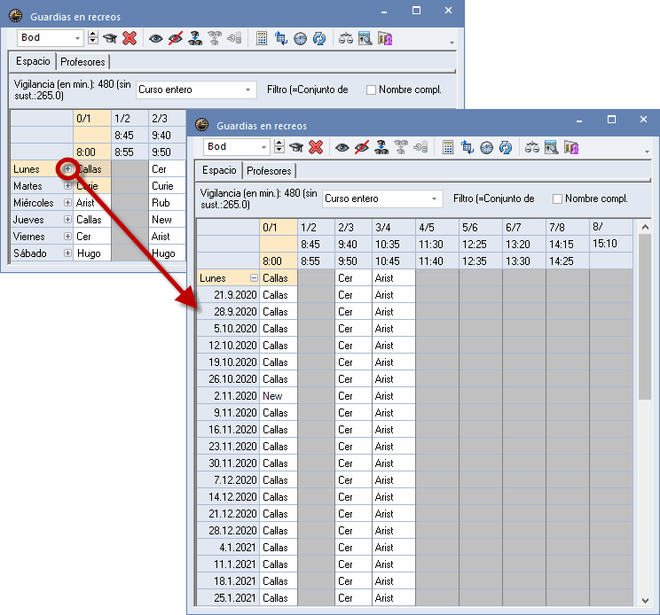Click the calendar magnifier icon in back window

pyautogui.click(x=365, y=39)
